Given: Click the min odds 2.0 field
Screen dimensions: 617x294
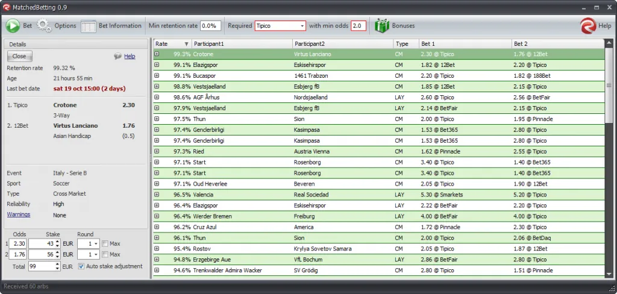Looking at the screenshot, I should tap(359, 25).
